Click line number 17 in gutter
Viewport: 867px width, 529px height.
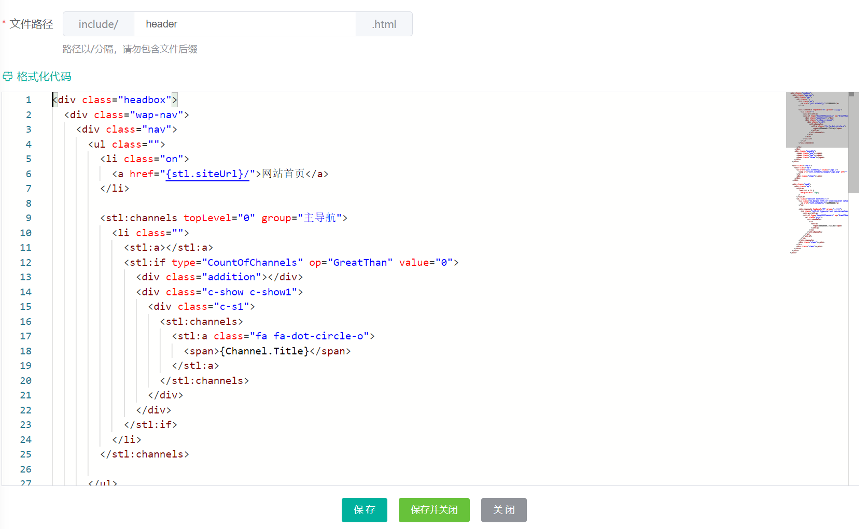26,336
